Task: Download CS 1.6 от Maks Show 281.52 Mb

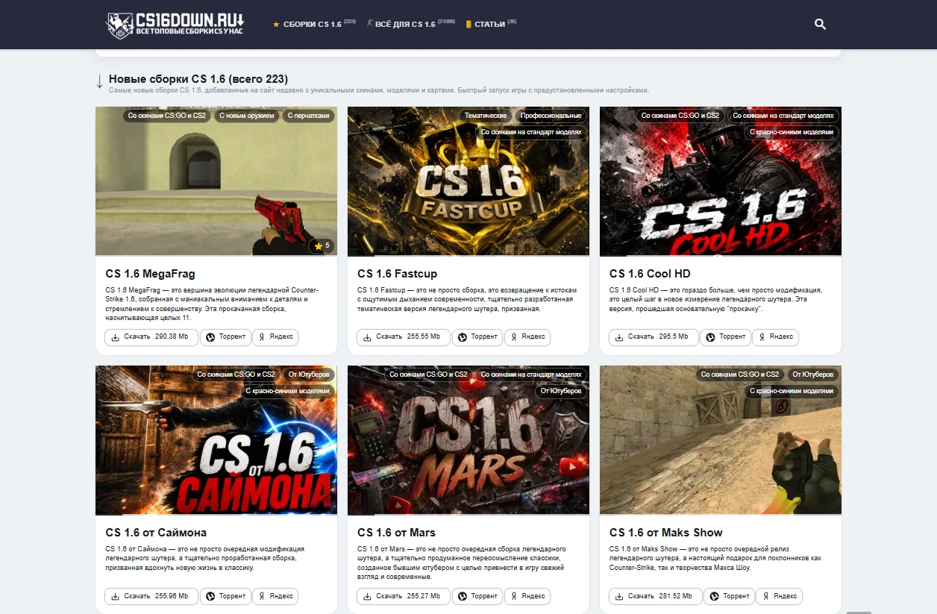Action: point(656,597)
